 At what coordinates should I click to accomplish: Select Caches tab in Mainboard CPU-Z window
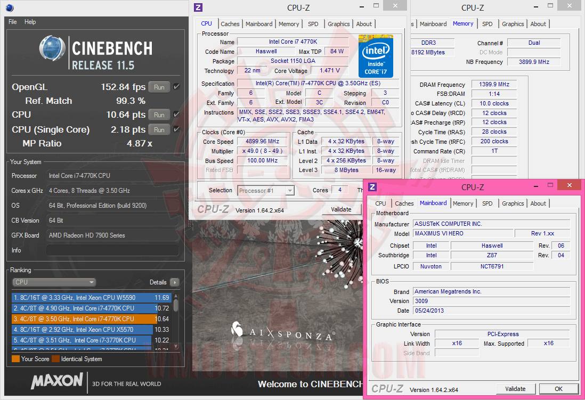[404, 203]
